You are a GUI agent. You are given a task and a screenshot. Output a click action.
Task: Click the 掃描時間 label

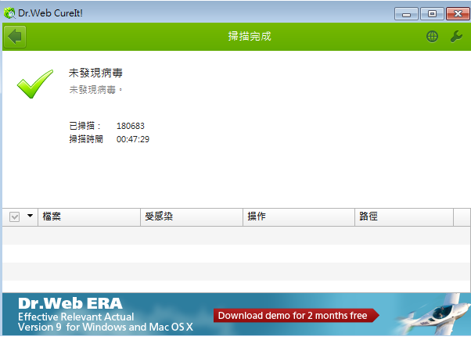[86, 139]
